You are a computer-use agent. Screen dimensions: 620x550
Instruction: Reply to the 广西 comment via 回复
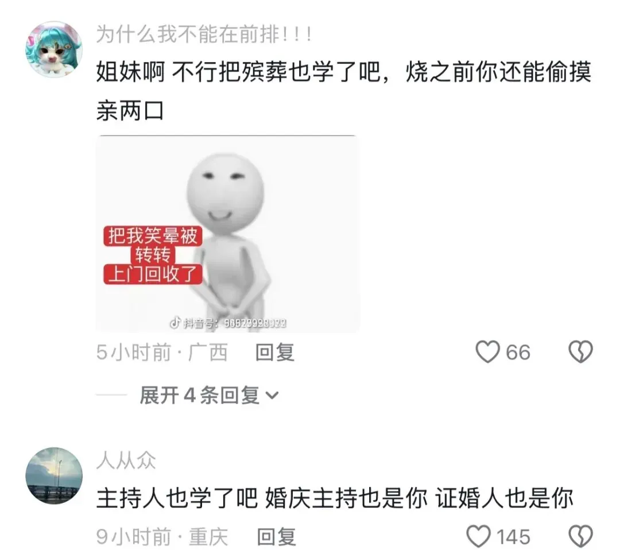pos(275,352)
